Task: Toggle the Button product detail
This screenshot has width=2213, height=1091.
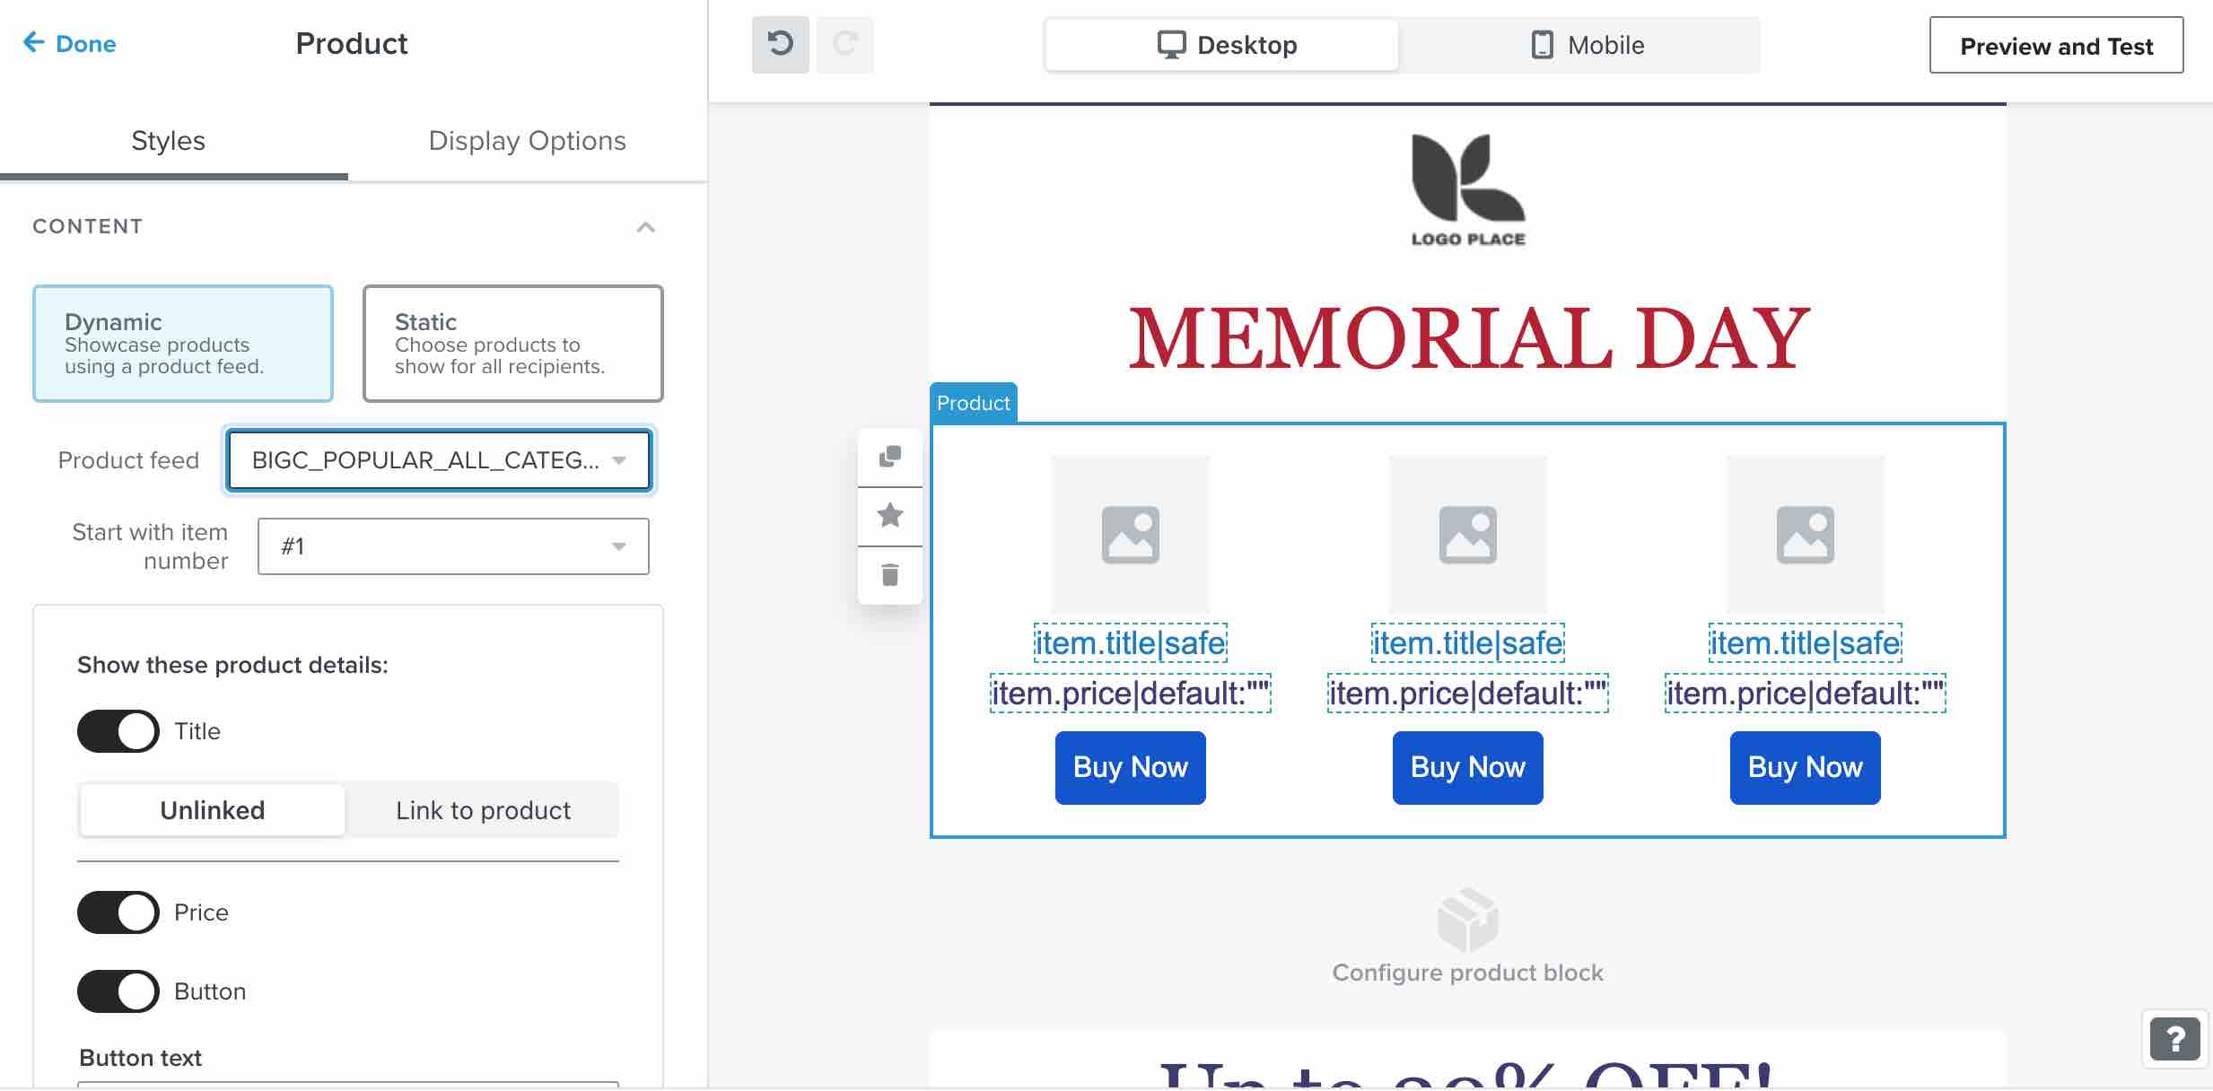Action: tap(116, 990)
